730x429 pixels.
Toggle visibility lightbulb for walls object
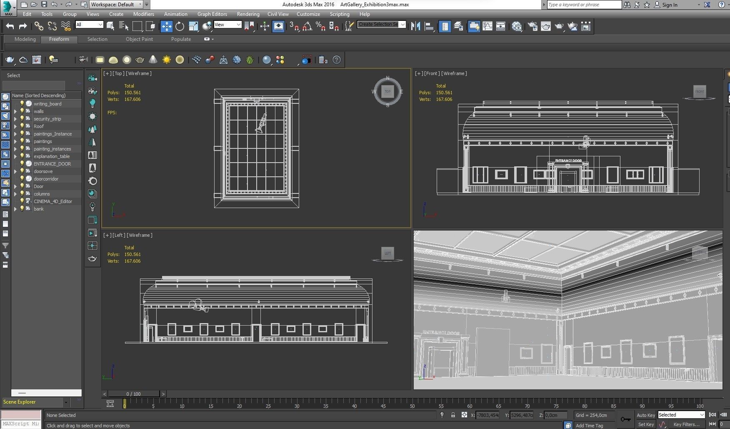point(22,111)
